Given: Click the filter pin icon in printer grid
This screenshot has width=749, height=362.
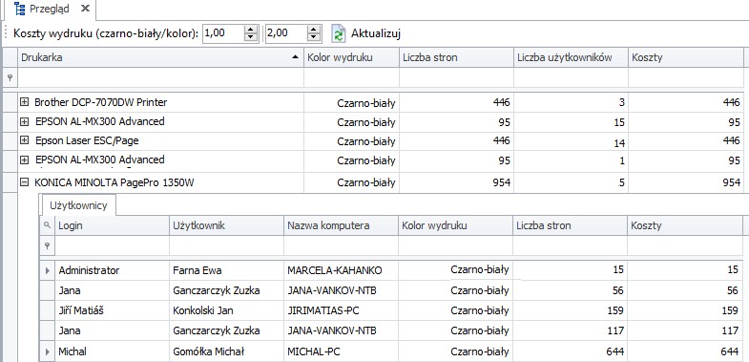Looking at the screenshot, I should coord(10,77).
